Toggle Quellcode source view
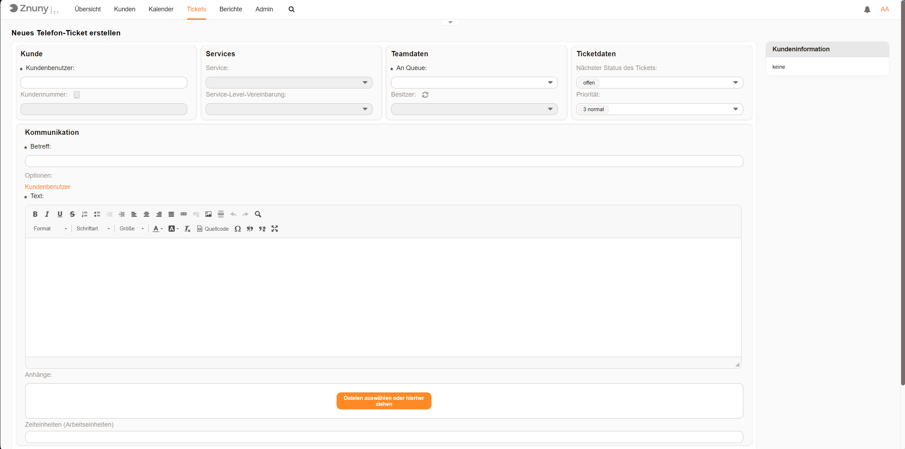The image size is (905, 449). coord(213,229)
